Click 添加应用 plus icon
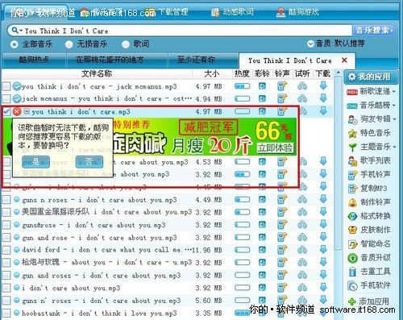This screenshot has width=403, height=320. tap(352, 301)
